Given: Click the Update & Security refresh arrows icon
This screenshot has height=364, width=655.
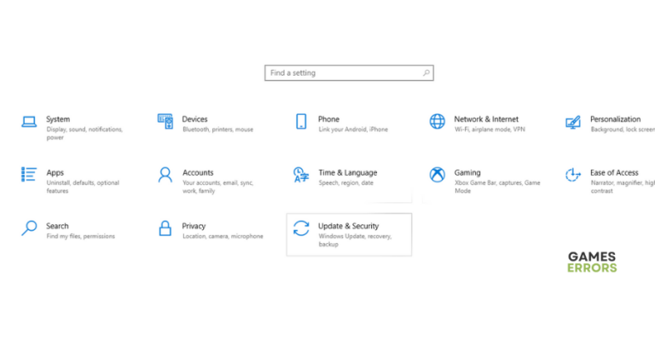Looking at the screenshot, I should tap(301, 228).
